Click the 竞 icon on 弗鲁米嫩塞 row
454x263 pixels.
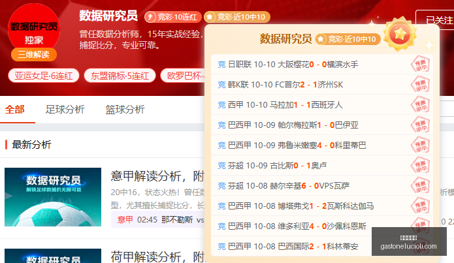tap(222, 146)
